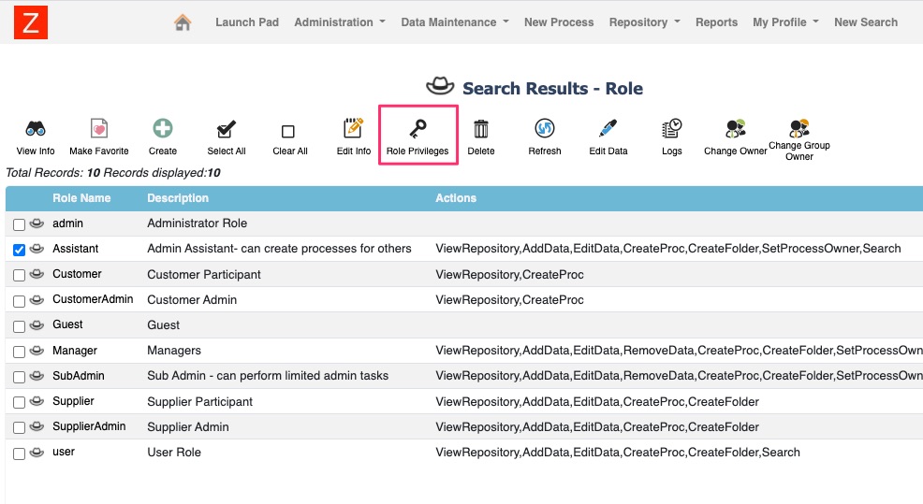
Task: Click the Make Favorite heart icon
Action: click(x=99, y=128)
